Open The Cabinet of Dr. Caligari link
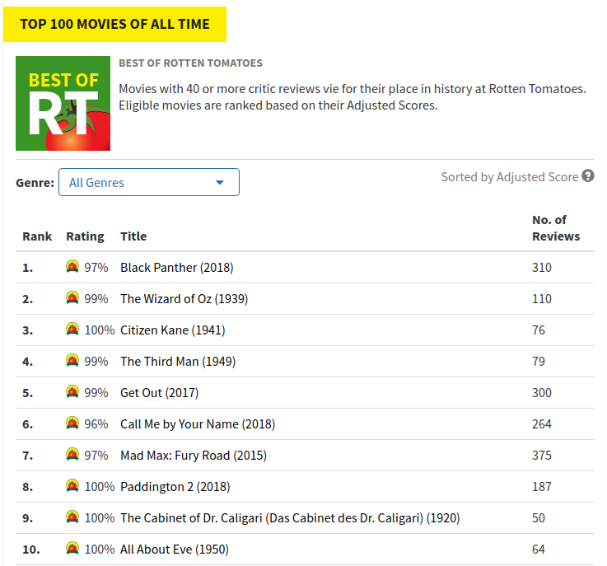 tap(289, 517)
